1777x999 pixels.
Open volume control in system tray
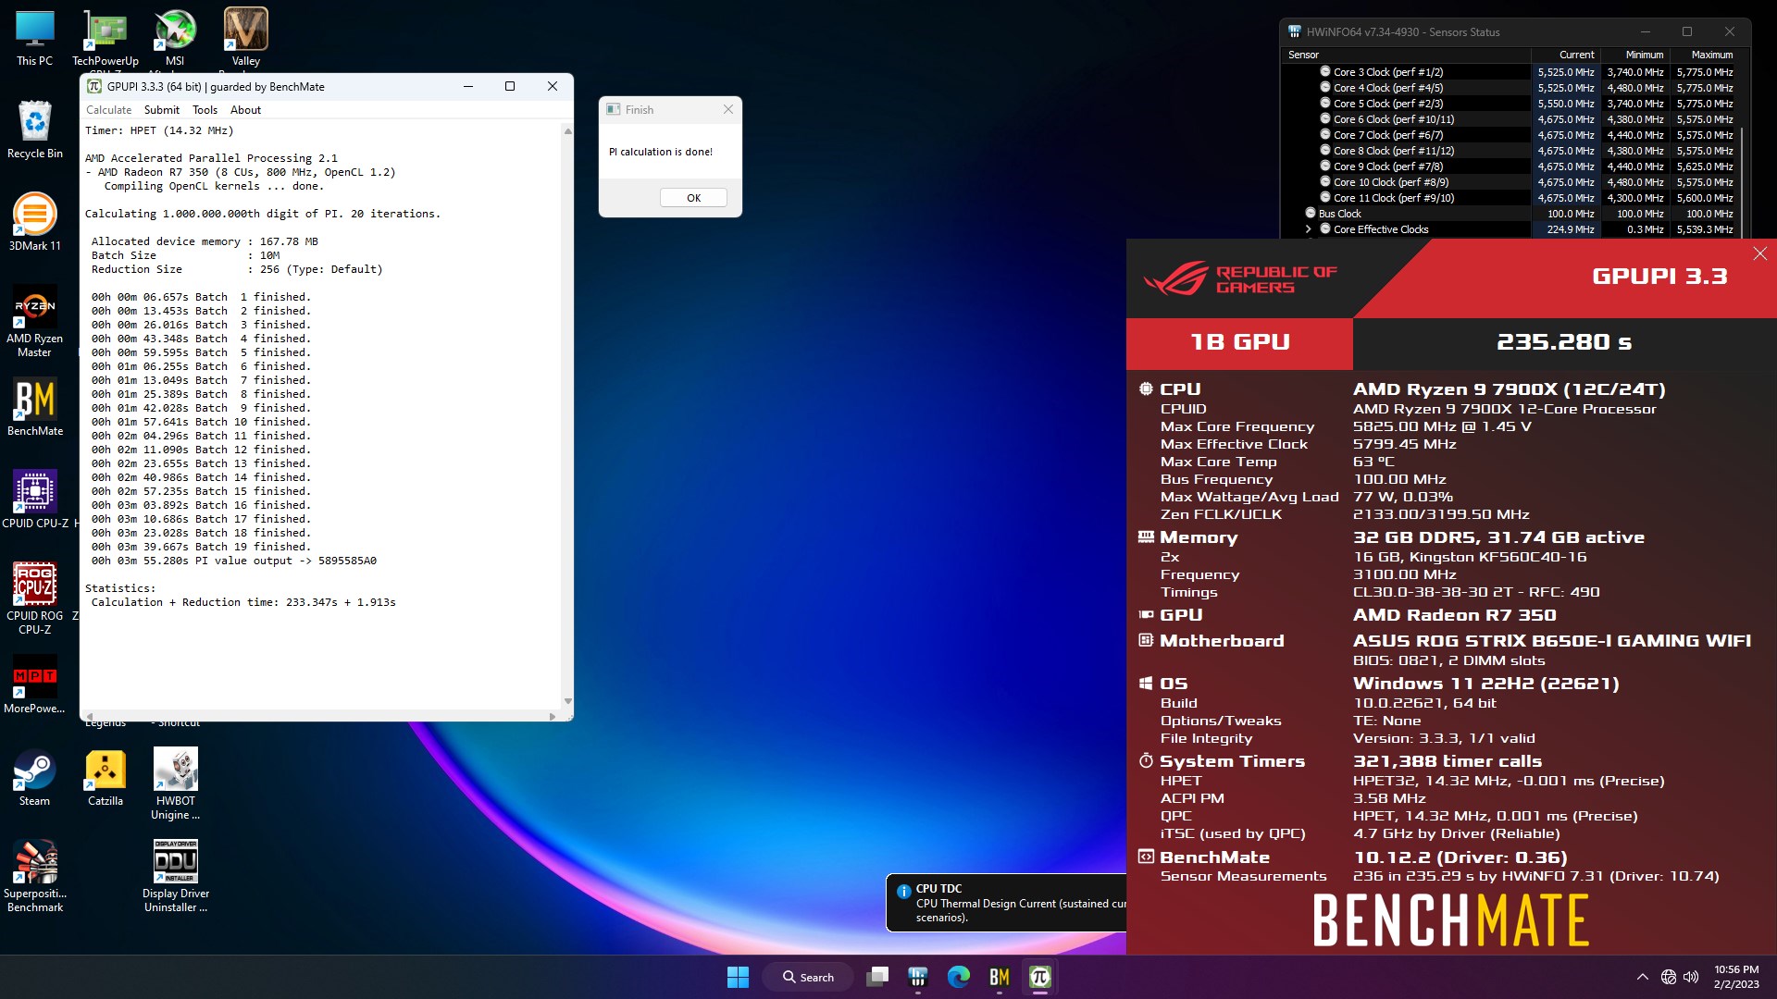click(1691, 977)
